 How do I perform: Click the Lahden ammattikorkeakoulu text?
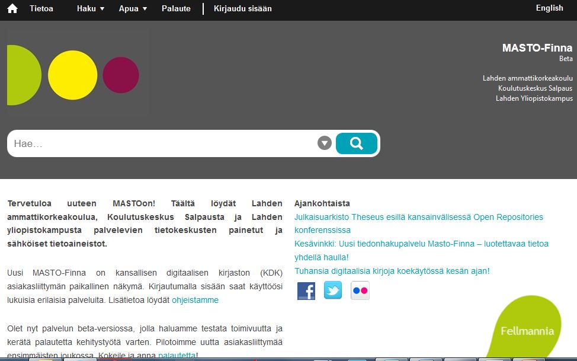[528, 78]
